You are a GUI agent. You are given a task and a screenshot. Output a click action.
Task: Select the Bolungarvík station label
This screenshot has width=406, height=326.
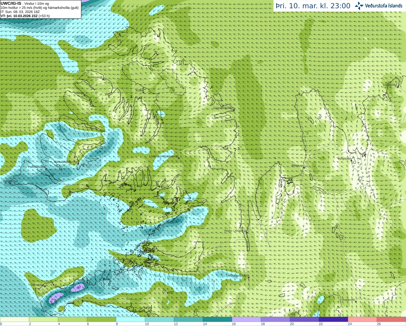pos(95,77)
